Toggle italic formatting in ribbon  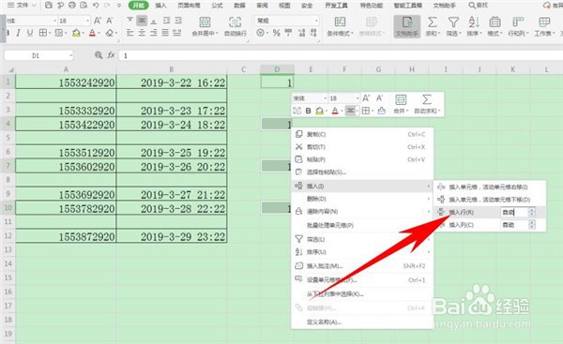click(18, 33)
